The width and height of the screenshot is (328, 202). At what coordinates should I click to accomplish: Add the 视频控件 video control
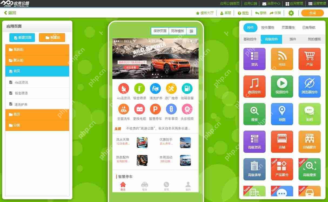pyautogui.click(x=282, y=86)
